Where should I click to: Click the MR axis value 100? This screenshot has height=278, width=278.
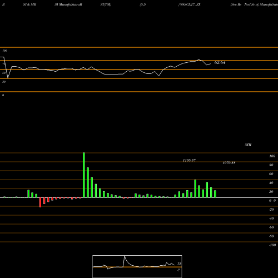tap(272, 156)
